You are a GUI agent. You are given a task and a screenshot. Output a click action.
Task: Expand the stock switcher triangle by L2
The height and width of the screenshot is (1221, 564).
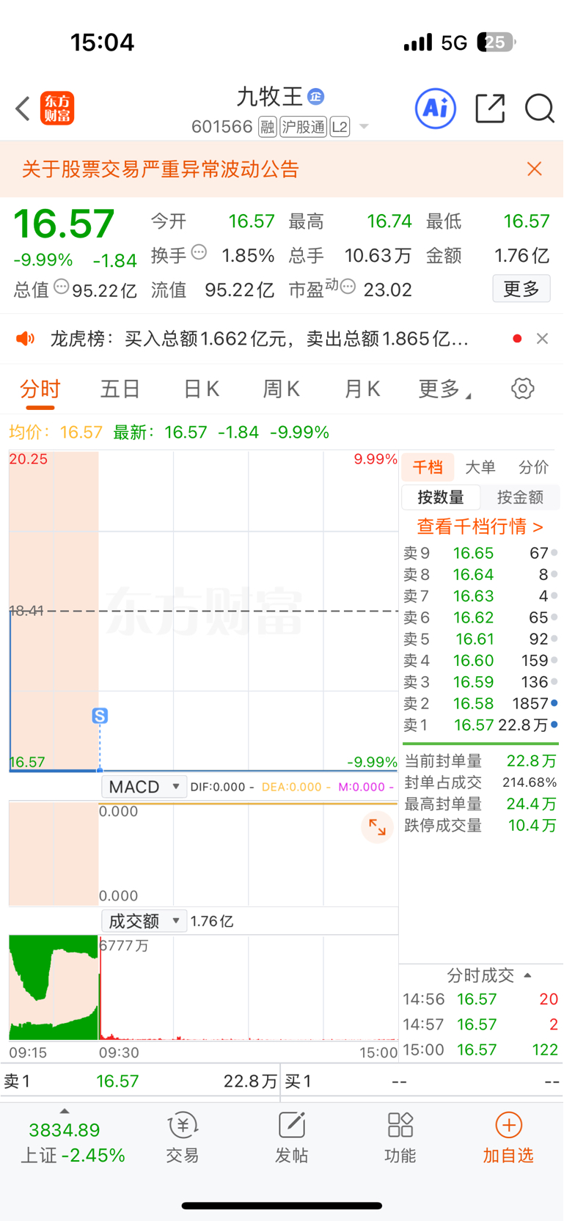click(x=364, y=128)
